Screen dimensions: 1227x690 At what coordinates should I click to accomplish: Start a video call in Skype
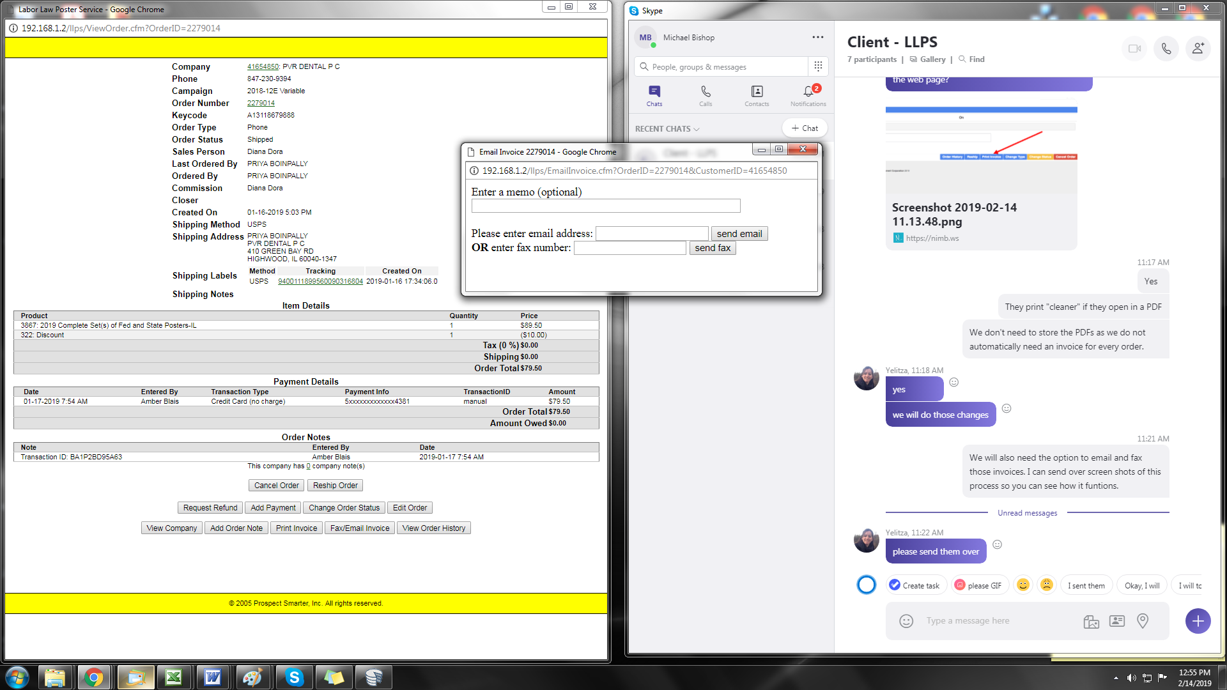[1134, 49]
